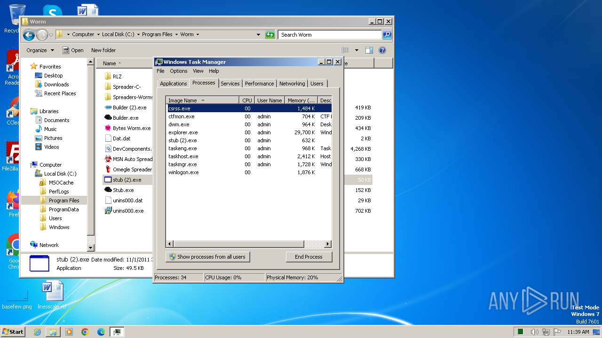Image resolution: width=602 pixels, height=338 pixels.
Task: Click the End Process button
Action: 309,257
